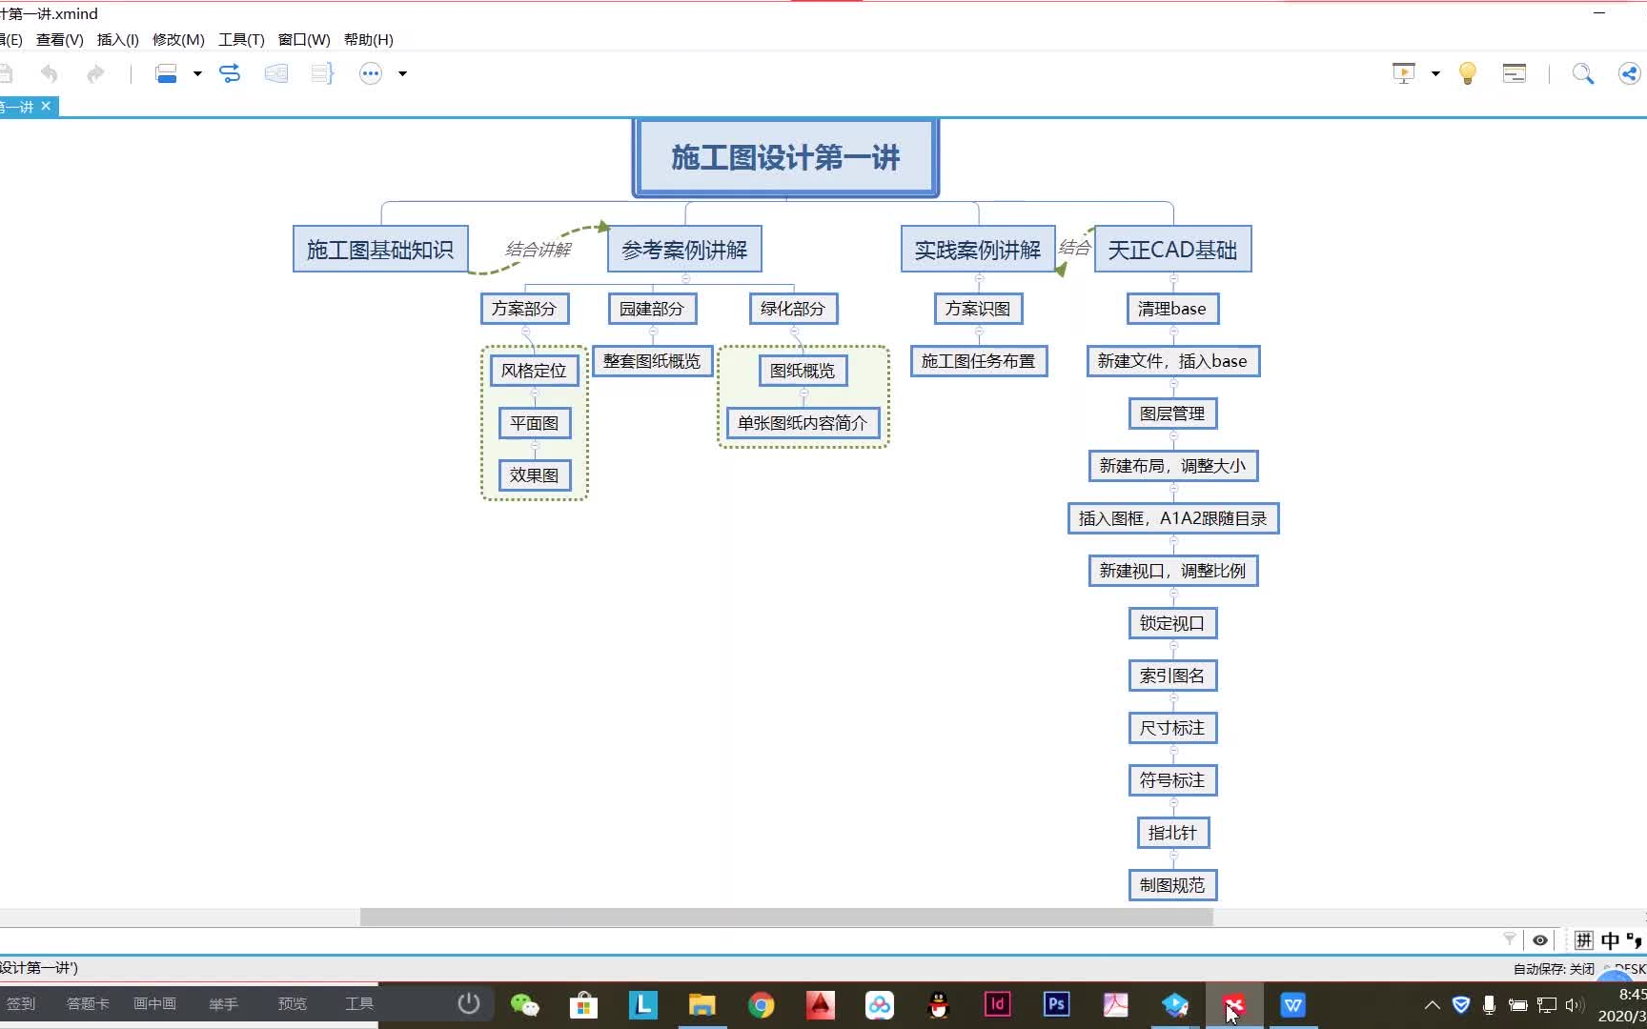The height and width of the screenshot is (1029, 1647).
Task: Click the 答题卡 button in bottom bar
Action: coord(88,1003)
